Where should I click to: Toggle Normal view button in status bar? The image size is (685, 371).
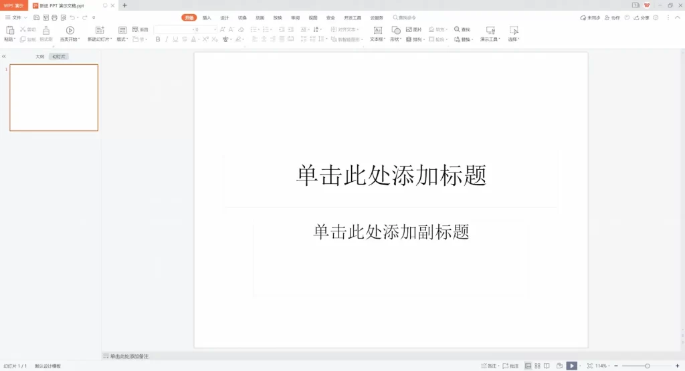[528, 366]
